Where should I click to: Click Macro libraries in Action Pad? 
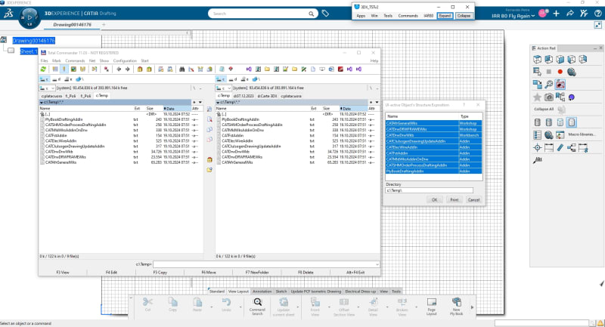582,134
